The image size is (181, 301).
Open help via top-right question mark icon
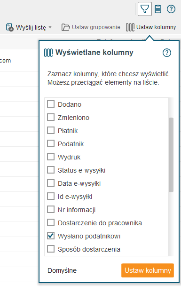[171, 9]
